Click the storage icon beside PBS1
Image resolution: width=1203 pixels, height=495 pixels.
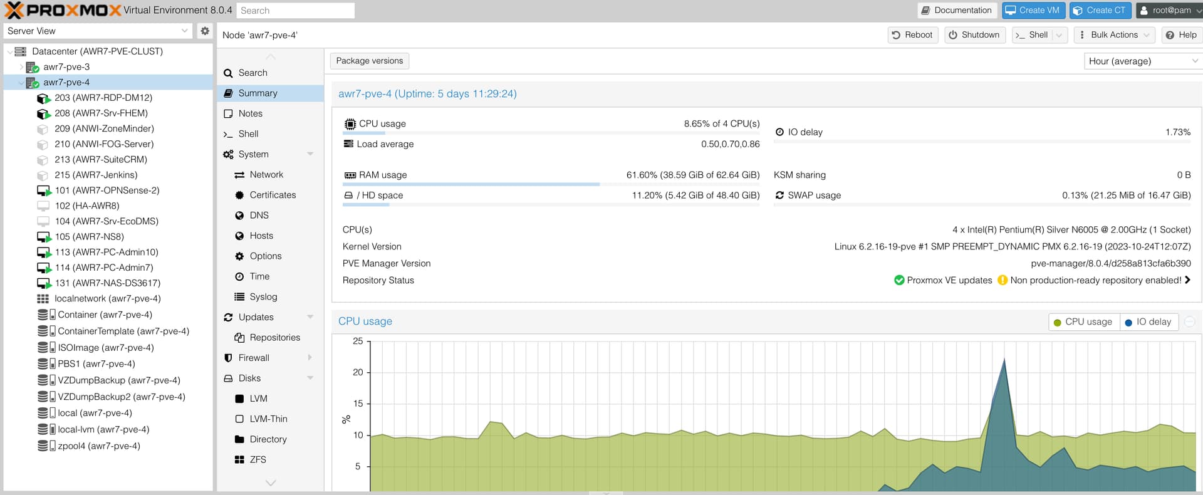tap(46, 363)
